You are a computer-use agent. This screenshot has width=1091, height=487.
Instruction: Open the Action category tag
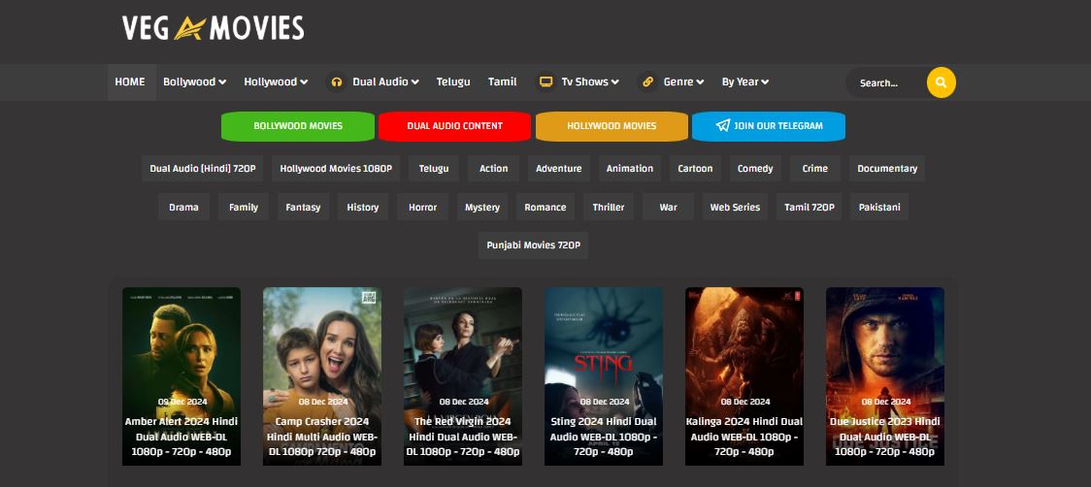point(493,169)
